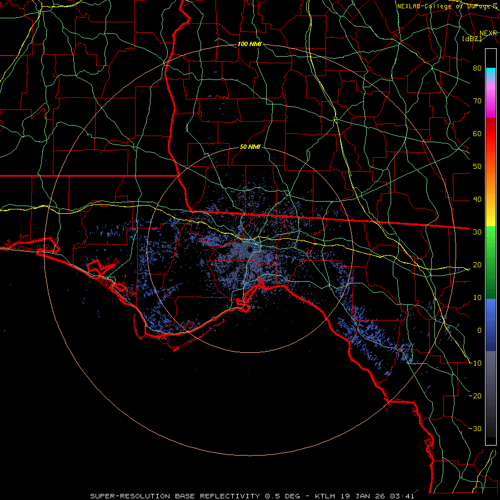Image resolution: width=500 pixels, height=500 pixels.
Task: Click the 50 NMI range ring label
Action: coord(250,147)
